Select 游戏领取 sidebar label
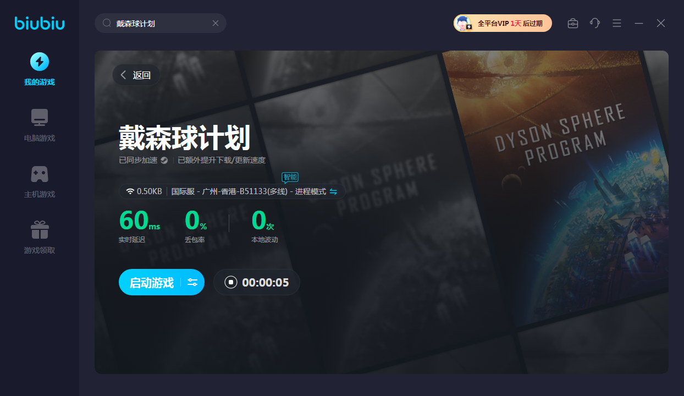 [40, 251]
